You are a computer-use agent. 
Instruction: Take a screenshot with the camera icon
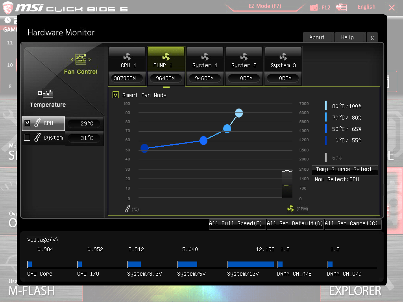pos(313,7)
